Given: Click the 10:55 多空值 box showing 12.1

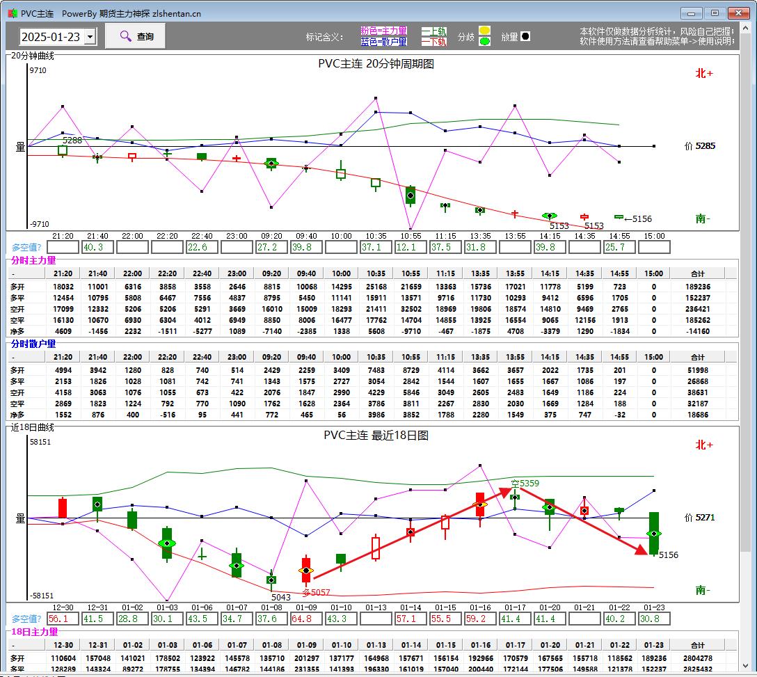Looking at the screenshot, I should click(x=411, y=247).
